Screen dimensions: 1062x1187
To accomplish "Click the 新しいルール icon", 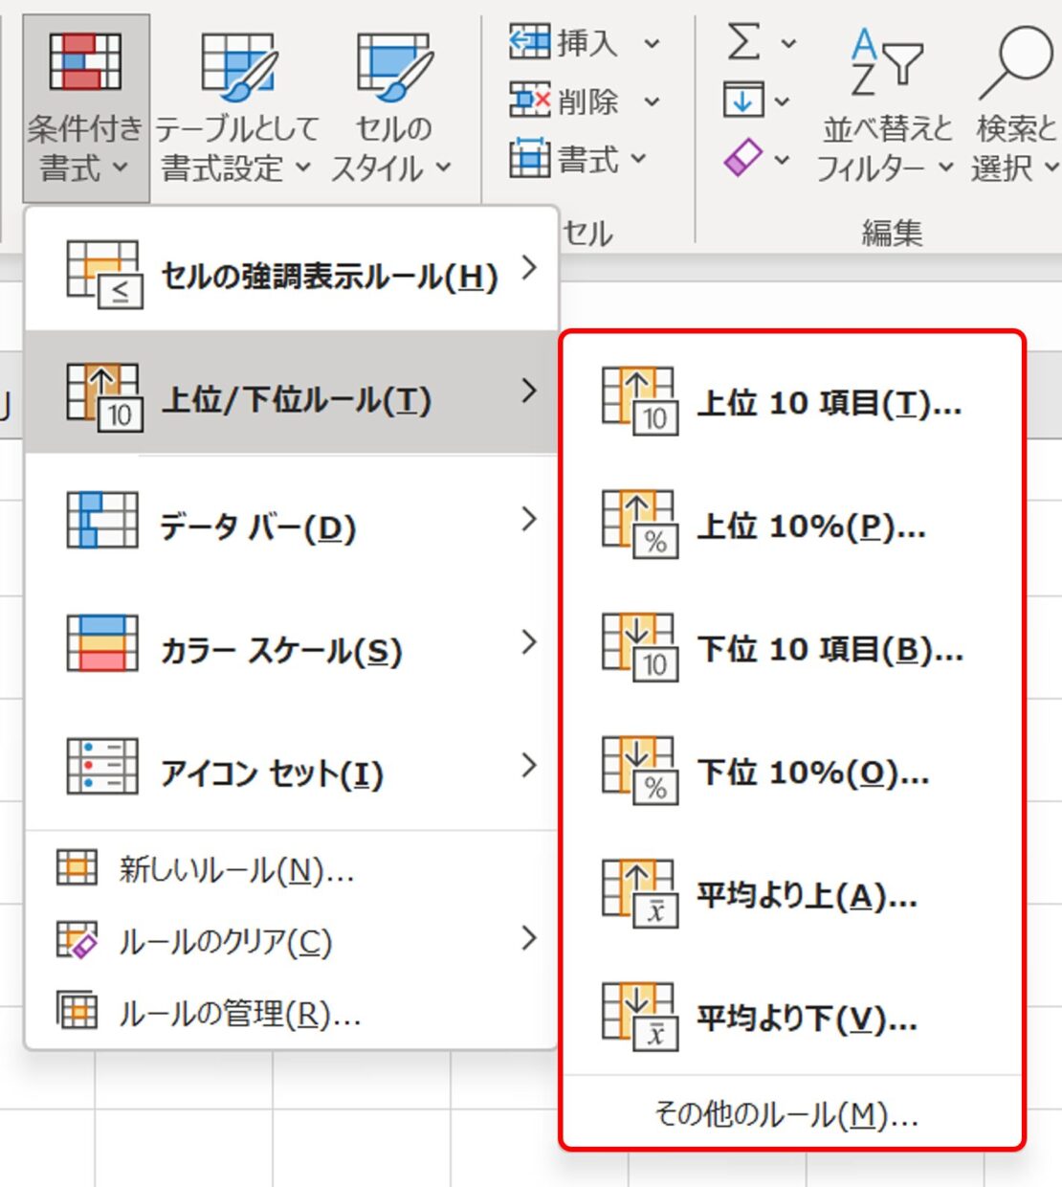I will [x=77, y=867].
